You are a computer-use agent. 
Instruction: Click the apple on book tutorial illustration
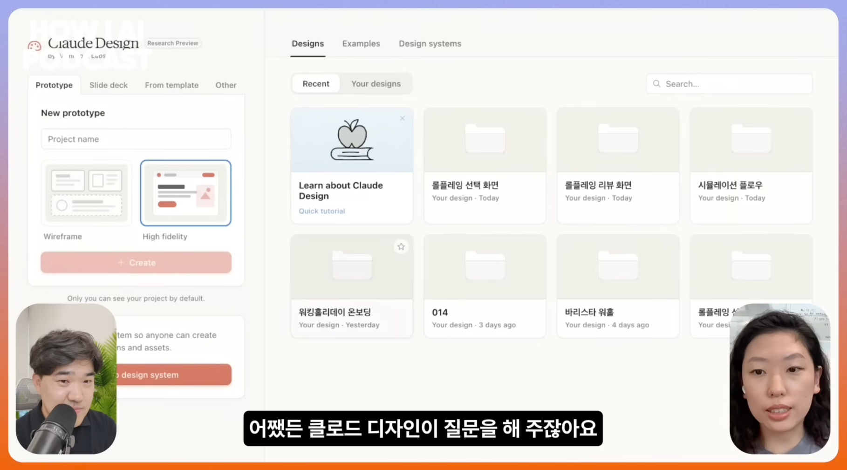pyautogui.click(x=352, y=140)
